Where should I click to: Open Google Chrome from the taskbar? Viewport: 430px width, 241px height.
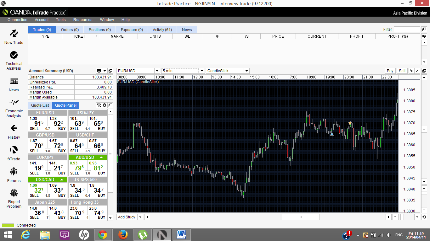(103, 235)
